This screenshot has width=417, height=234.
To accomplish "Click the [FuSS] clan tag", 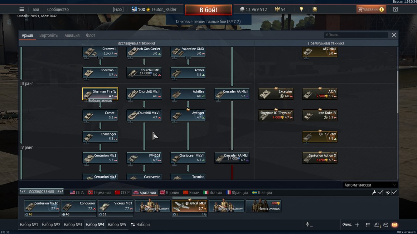I will click(118, 9).
